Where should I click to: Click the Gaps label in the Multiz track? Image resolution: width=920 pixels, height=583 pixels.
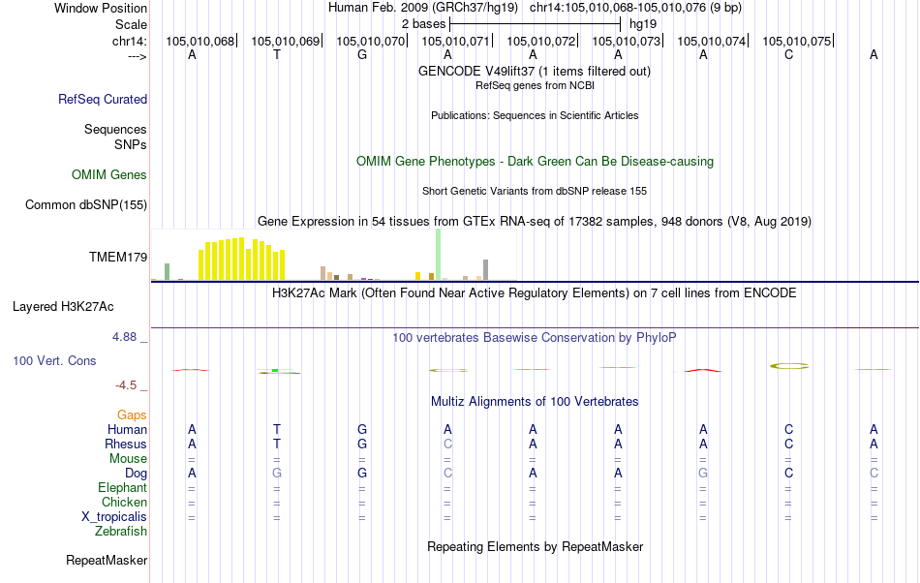point(132,414)
